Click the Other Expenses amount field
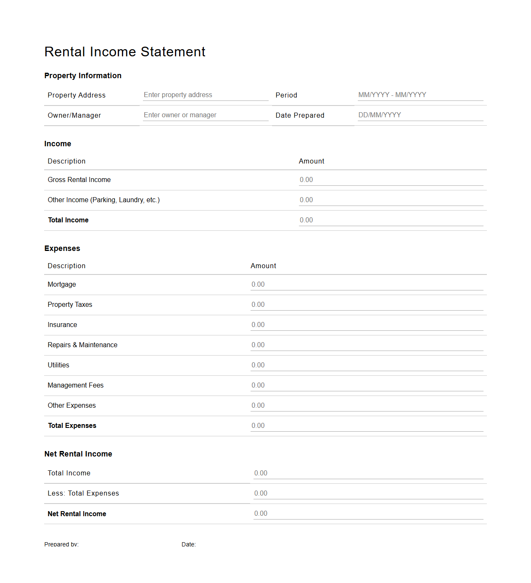 click(x=367, y=405)
